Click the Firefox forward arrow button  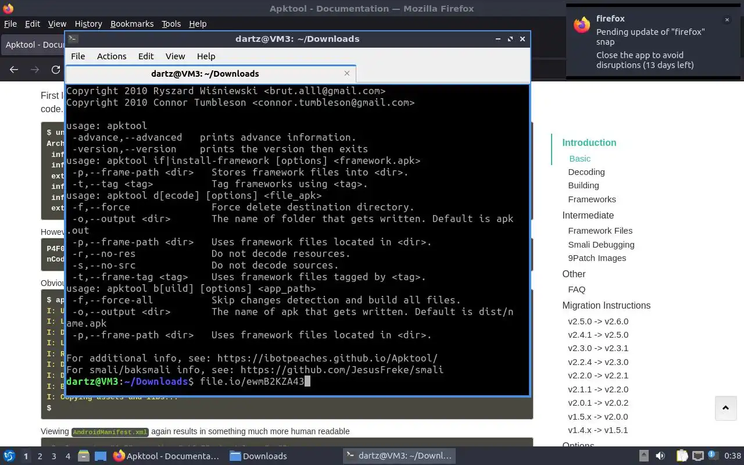(35, 70)
